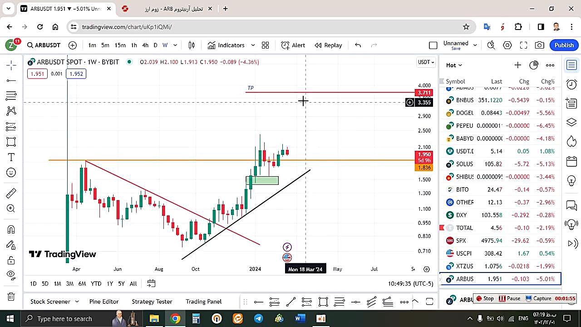This screenshot has height=327, width=581.
Task: Hide all drawings with eye icon
Action: pyautogui.click(x=11, y=275)
